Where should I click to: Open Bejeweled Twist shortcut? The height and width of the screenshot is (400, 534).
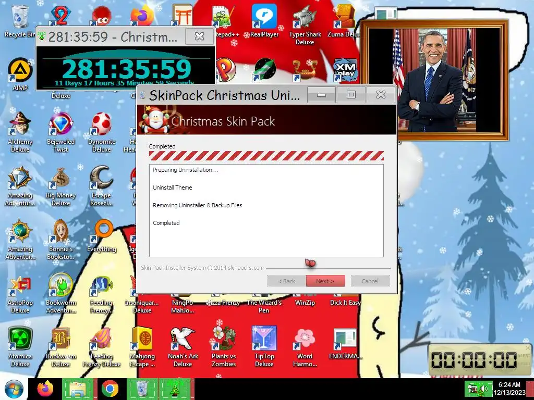[x=60, y=132]
